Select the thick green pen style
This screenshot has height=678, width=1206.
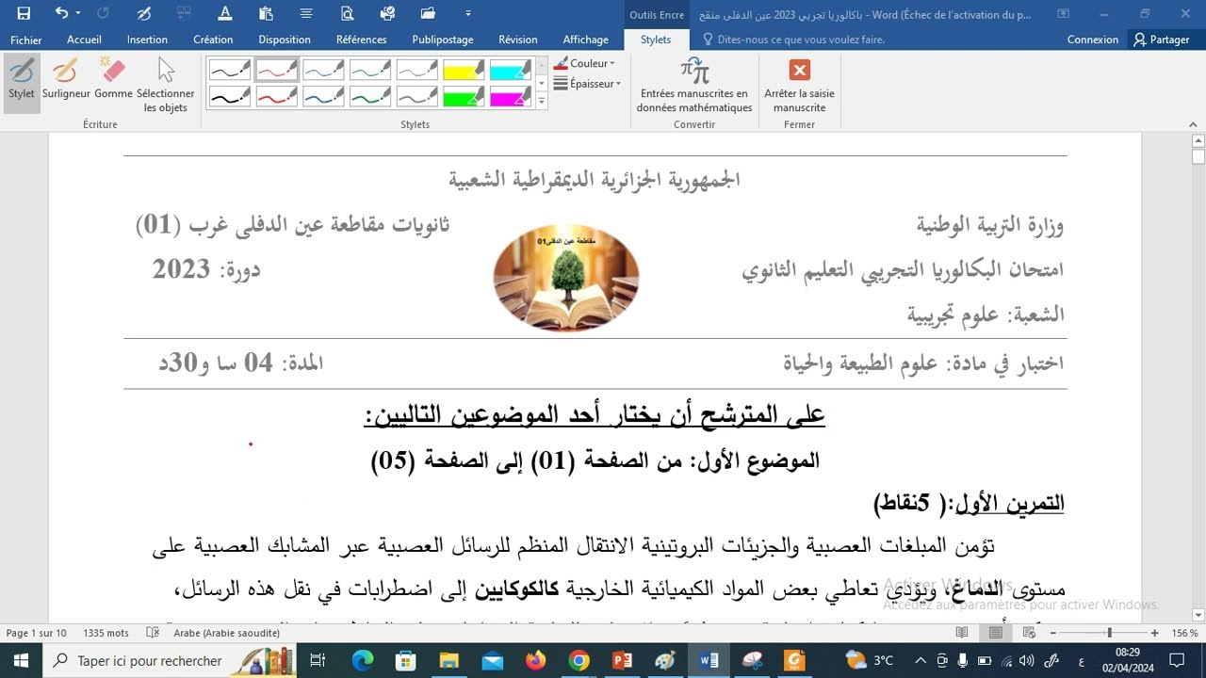pyautogui.click(x=370, y=96)
